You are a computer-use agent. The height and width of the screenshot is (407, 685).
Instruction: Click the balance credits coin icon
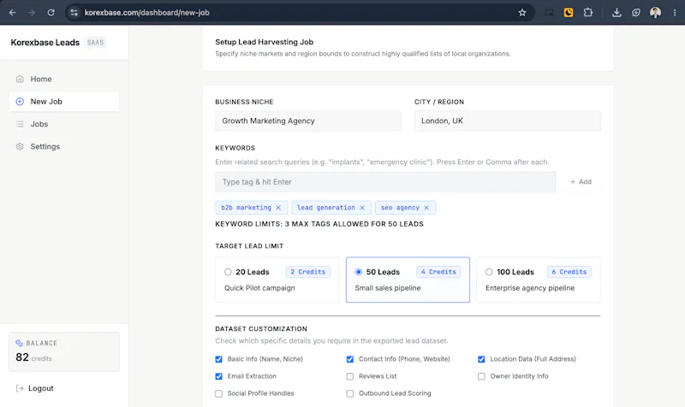19,343
